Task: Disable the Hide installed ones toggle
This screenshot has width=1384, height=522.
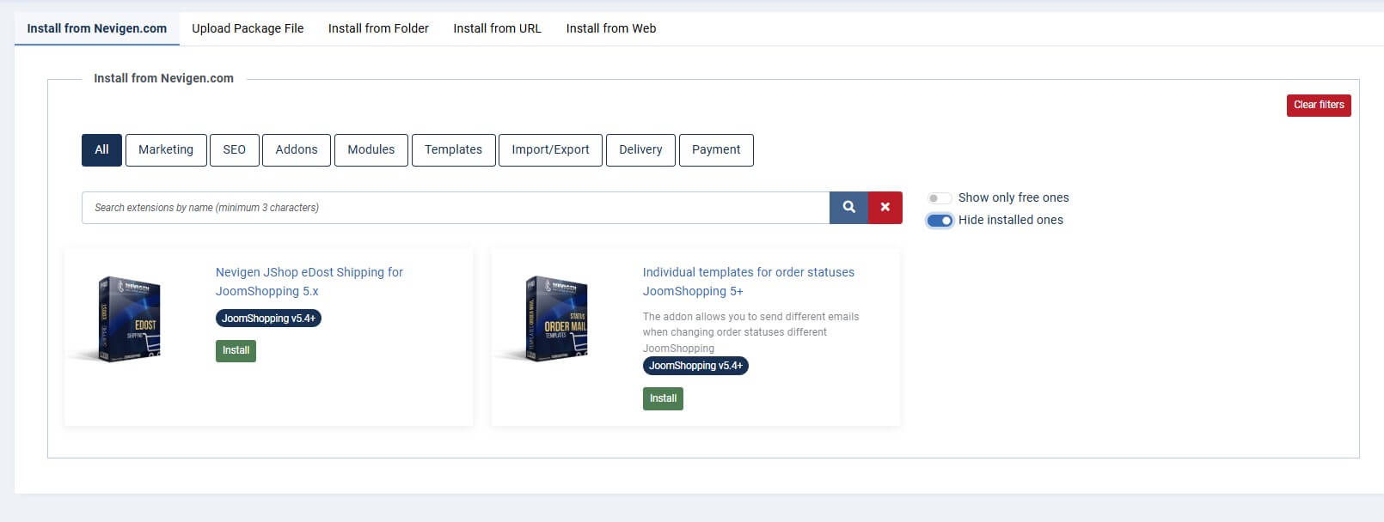Action: tap(940, 221)
